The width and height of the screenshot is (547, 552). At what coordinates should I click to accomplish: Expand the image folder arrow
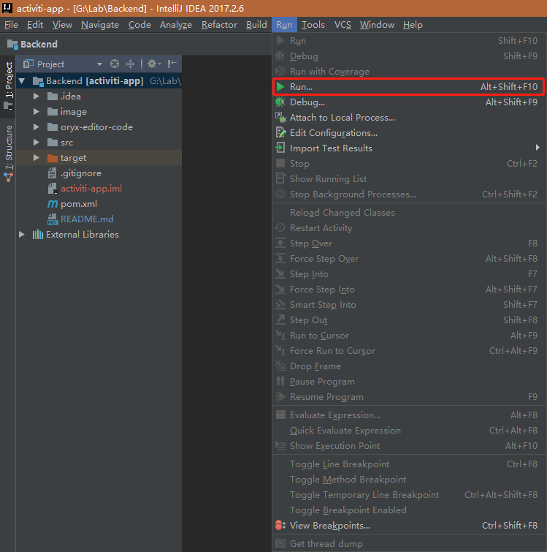click(x=37, y=112)
